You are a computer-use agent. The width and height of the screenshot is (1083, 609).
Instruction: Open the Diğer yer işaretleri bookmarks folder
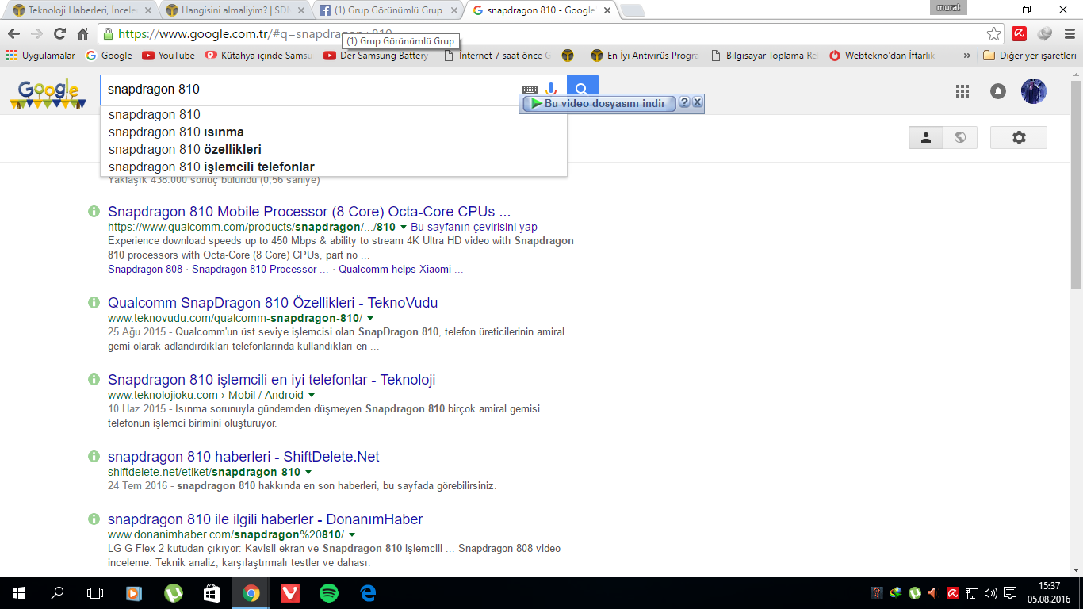[1029, 56]
